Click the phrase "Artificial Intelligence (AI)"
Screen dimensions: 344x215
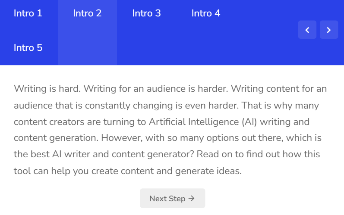tap(203, 122)
